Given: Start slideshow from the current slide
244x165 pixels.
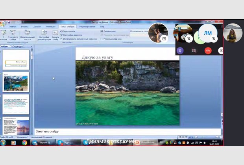Looking at the screenshot, I should 13,35.
